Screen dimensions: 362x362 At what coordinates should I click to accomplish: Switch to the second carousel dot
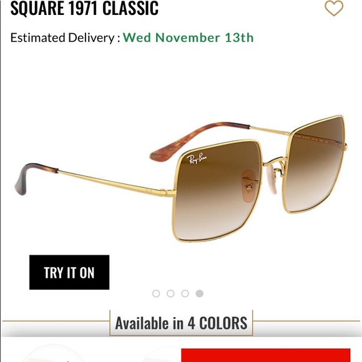(170, 293)
